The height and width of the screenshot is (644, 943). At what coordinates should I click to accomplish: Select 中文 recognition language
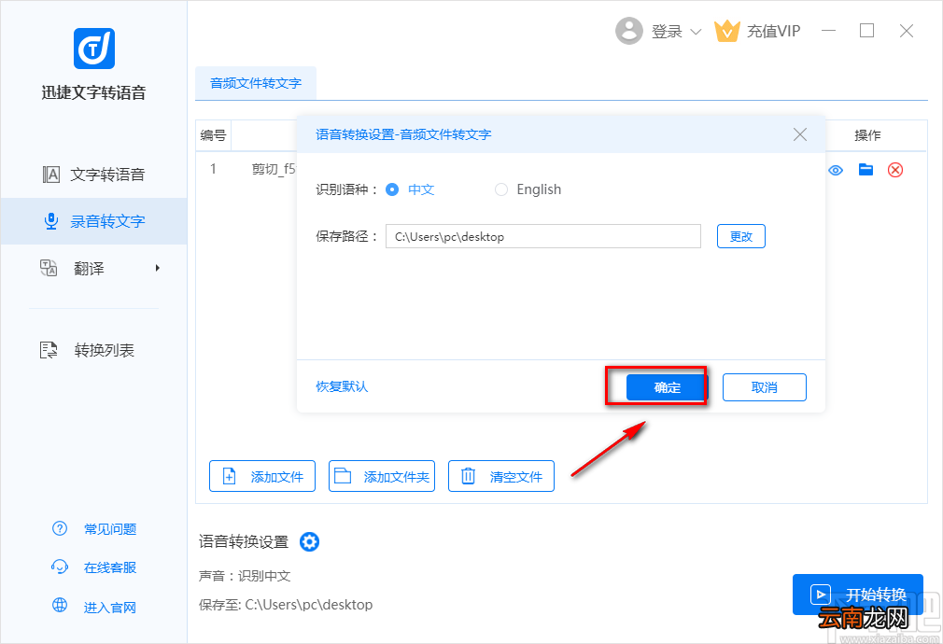[392, 189]
